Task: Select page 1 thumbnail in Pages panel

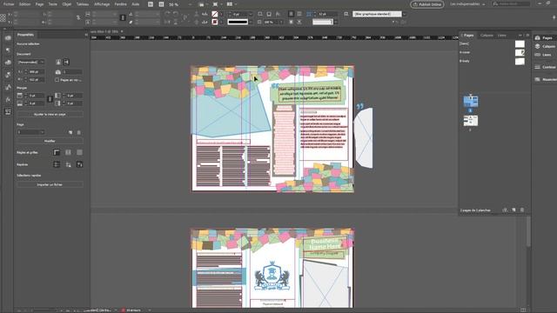Action: [x=471, y=102]
